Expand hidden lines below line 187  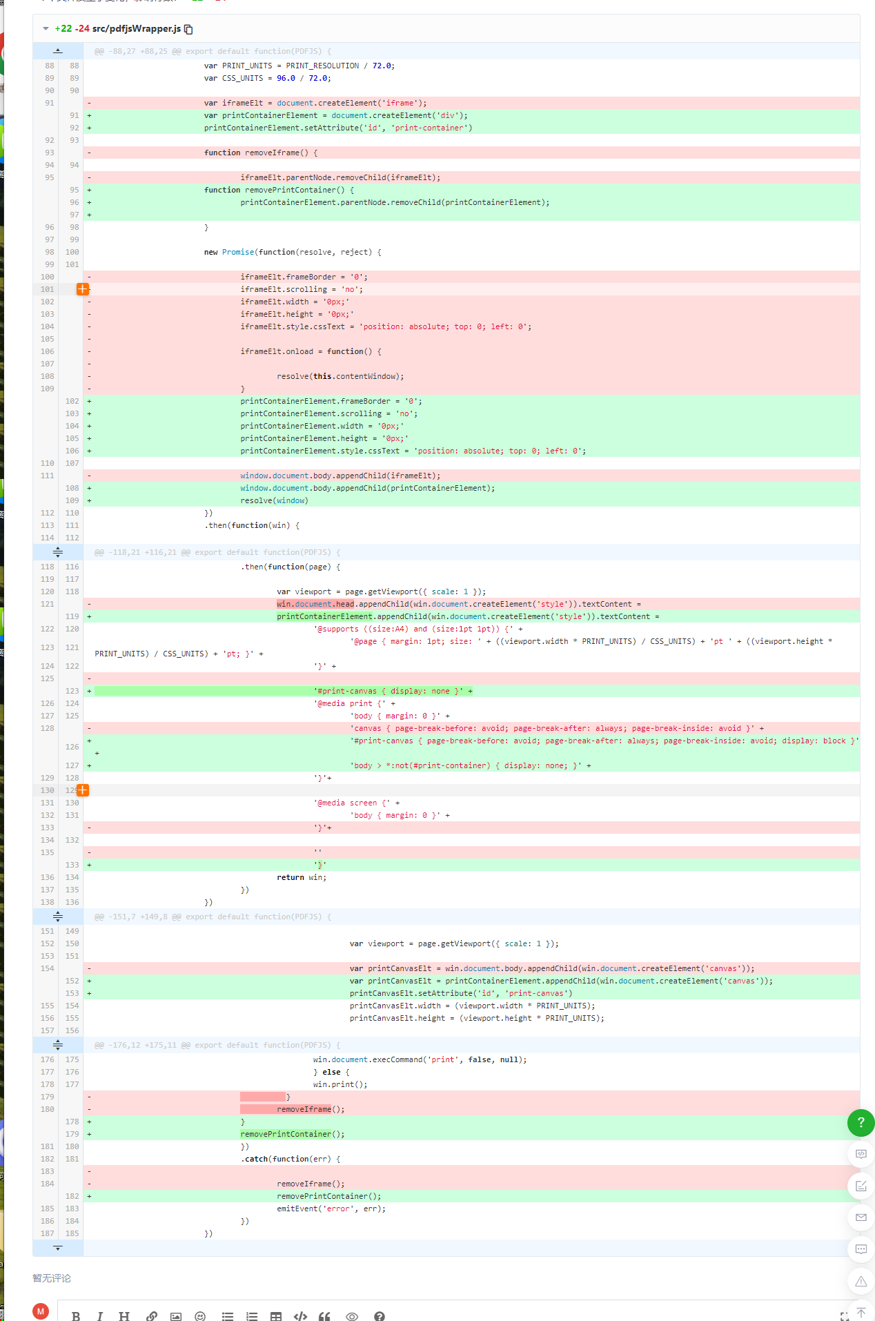[58, 1248]
